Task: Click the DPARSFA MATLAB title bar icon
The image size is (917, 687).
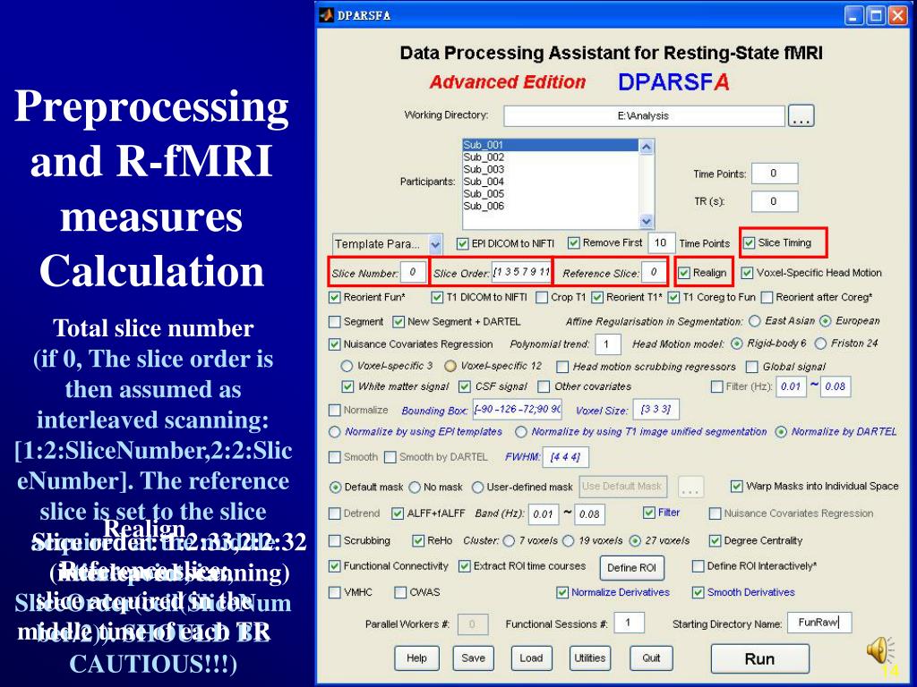Action: pyautogui.click(x=326, y=15)
